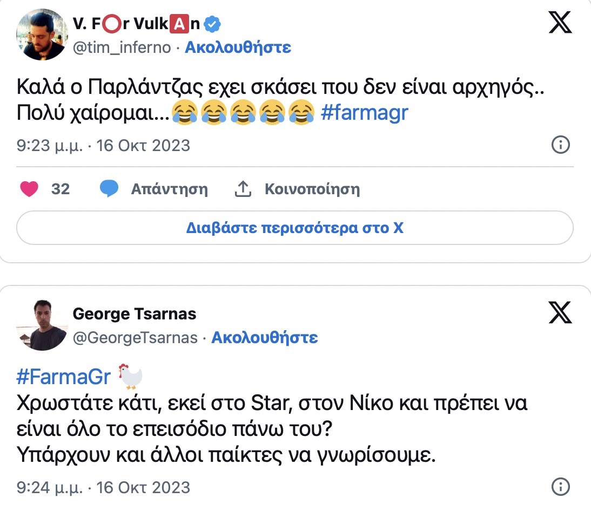591x505 pixels.
Task: Follow @GeorgeTsarnas via Ακολουθήστε
Action: pyautogui.click(x=264, y=338)
